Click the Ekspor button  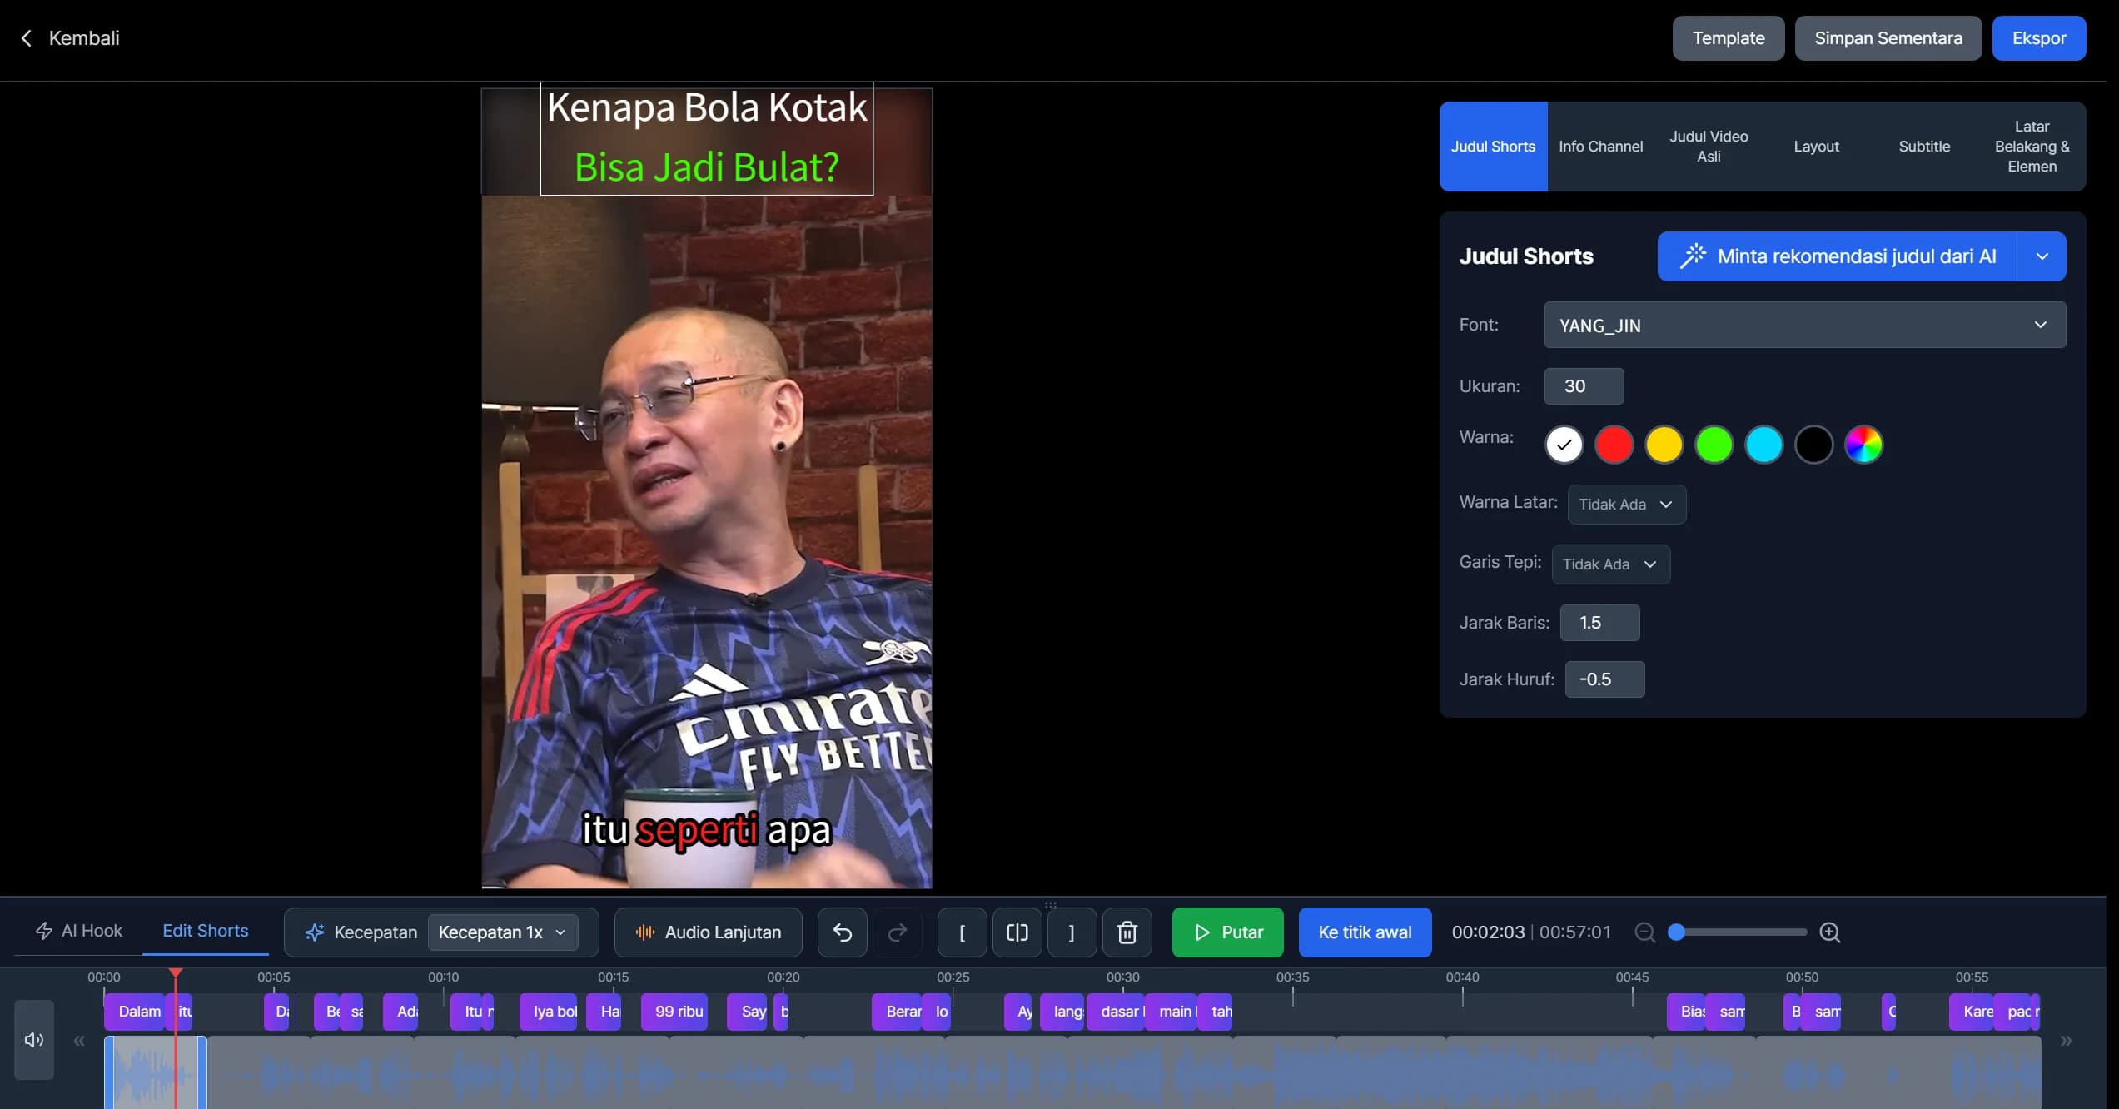pos(2038,38)
